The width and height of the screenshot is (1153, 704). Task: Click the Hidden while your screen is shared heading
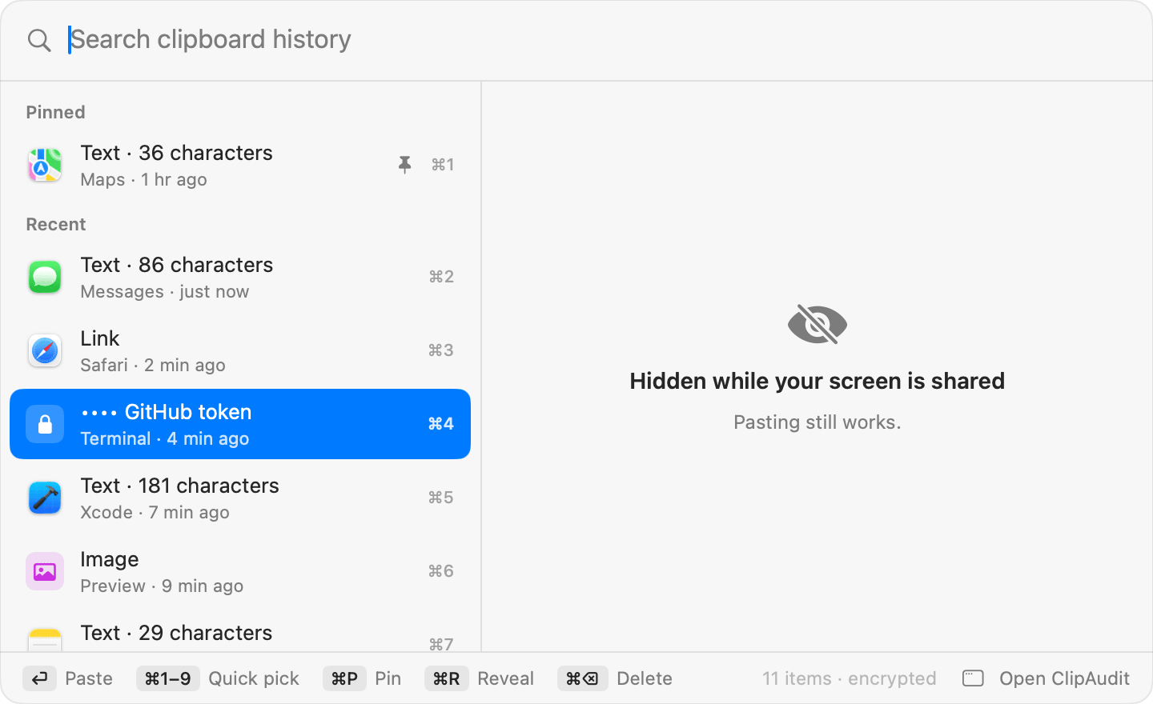pos(818,381)
